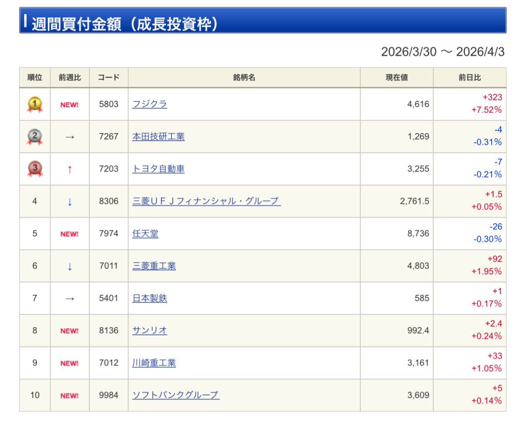Open the サンリオ stock link

(150, 330)
